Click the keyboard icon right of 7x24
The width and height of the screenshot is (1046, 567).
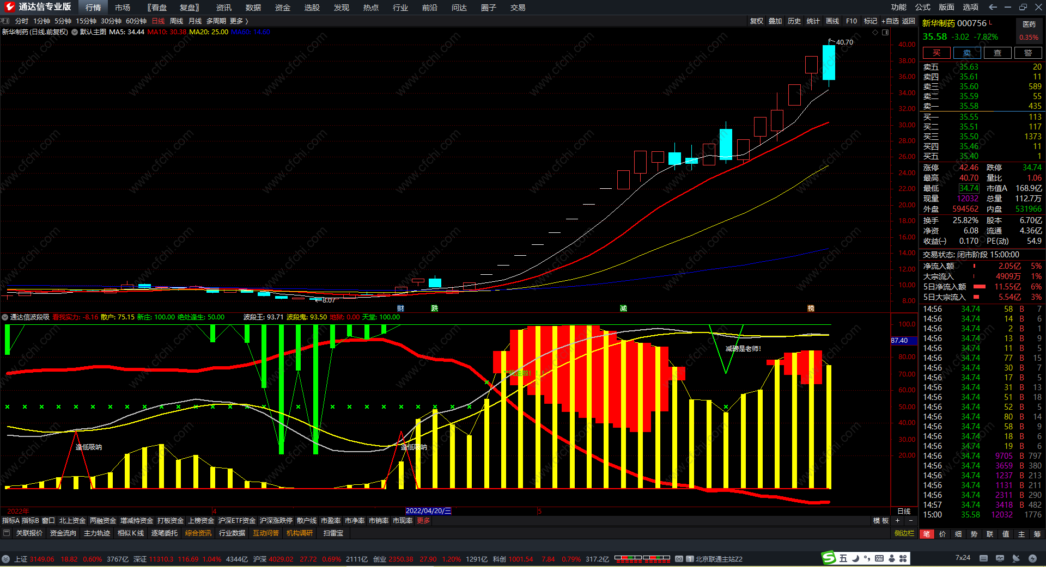983,558
